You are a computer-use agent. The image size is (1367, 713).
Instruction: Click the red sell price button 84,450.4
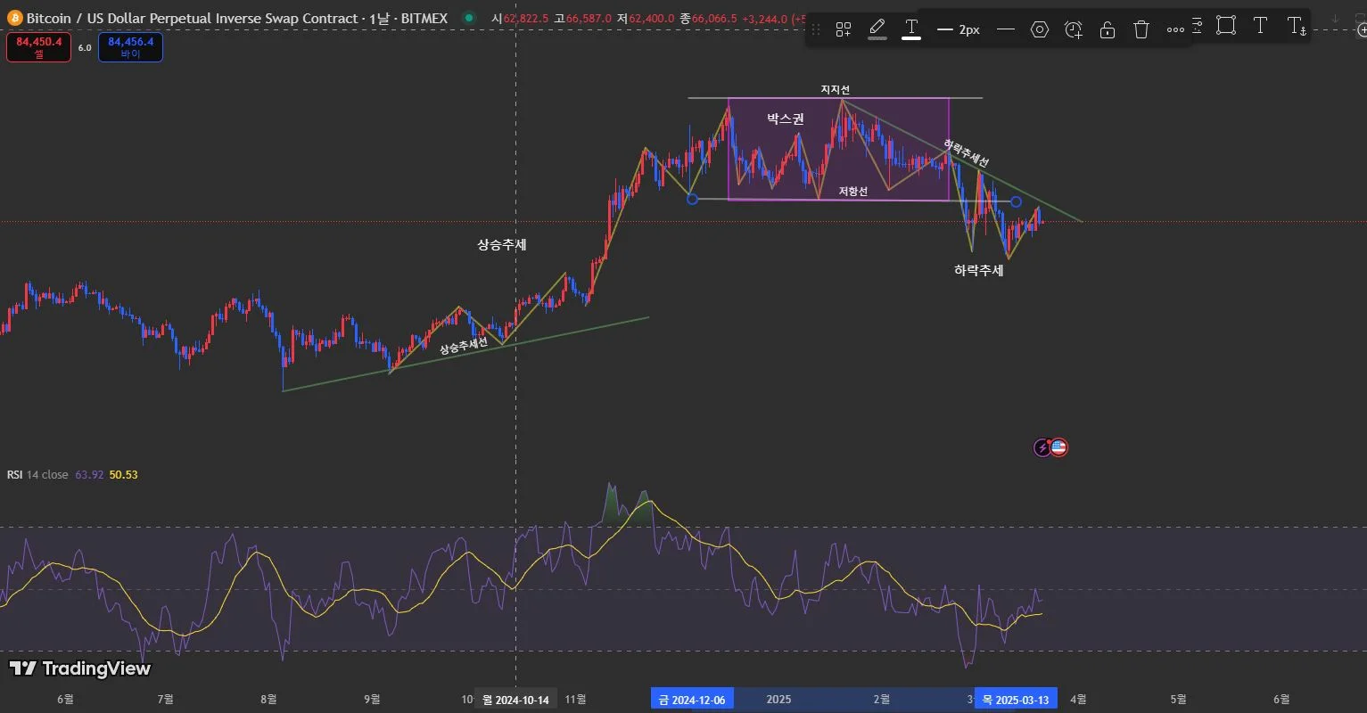[x=38, y=47]
